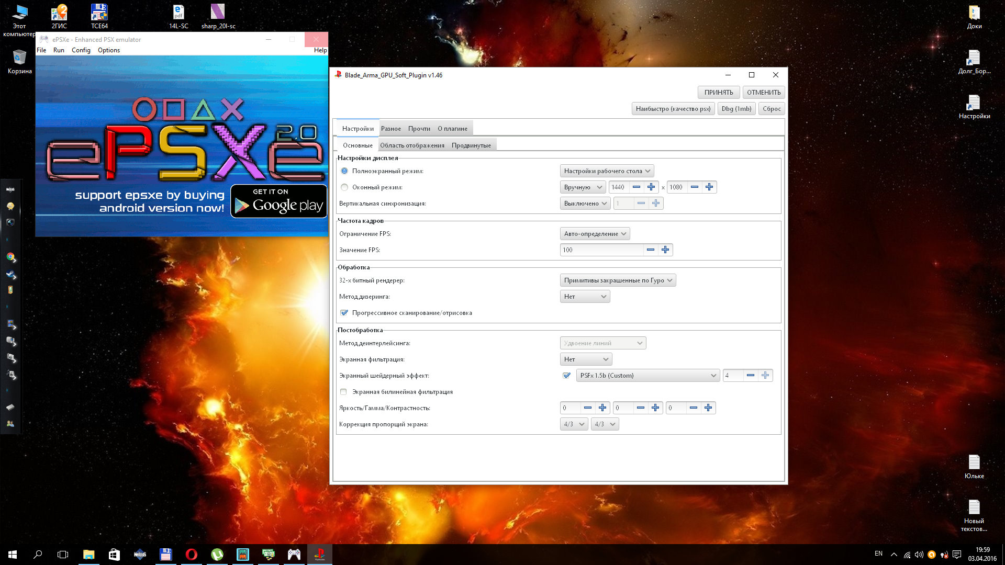Viewport: 1005px width, 565px height.
Task: Open the Run menu in ePSXe
Action: coord(59,50)
